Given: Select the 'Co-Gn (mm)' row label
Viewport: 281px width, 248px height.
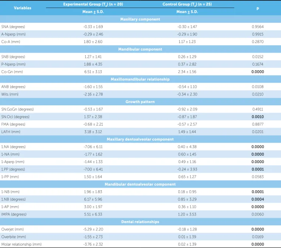Looking at the screenshot, I should 12,72.
